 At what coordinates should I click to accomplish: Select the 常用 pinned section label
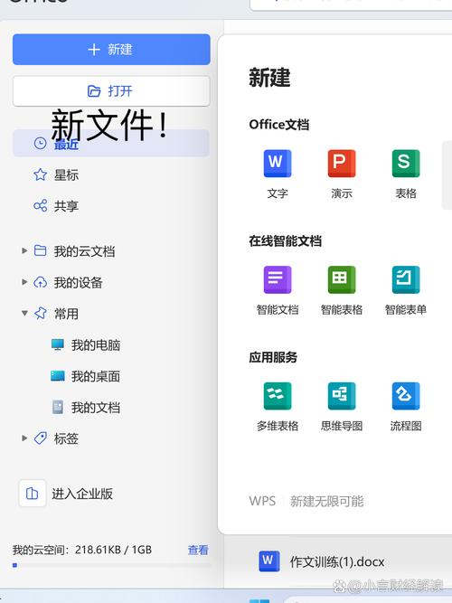pos(66,314)
